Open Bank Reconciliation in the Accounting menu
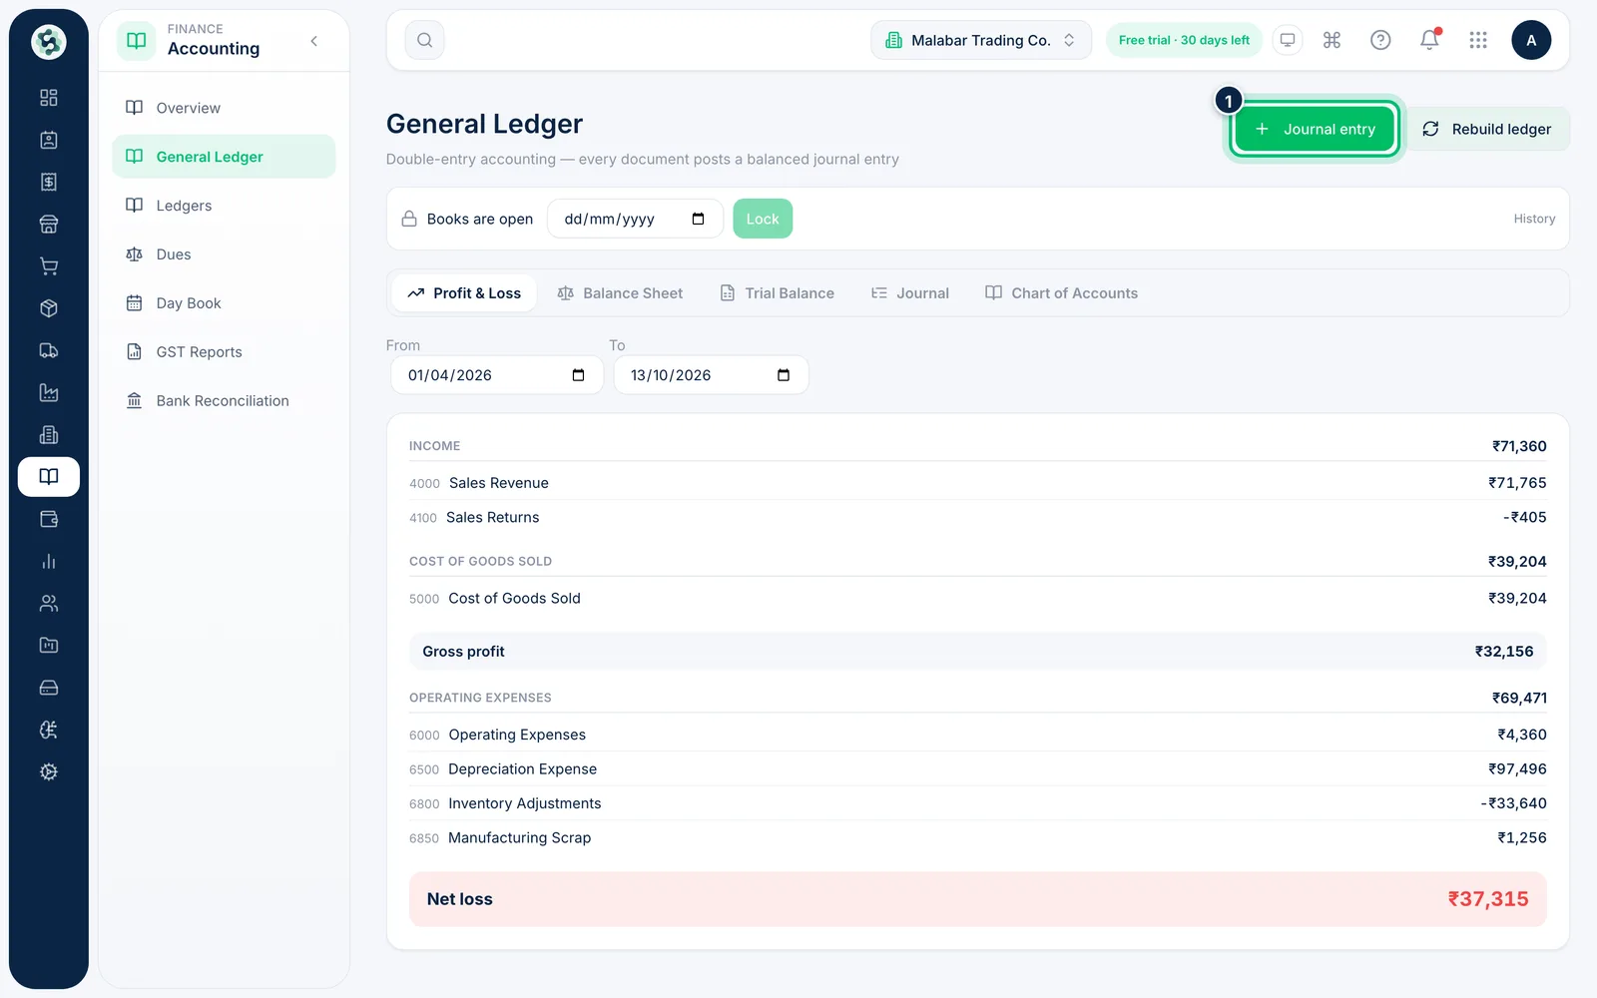The width and height of the screenshot is (1597, 998). click(224, 401)
